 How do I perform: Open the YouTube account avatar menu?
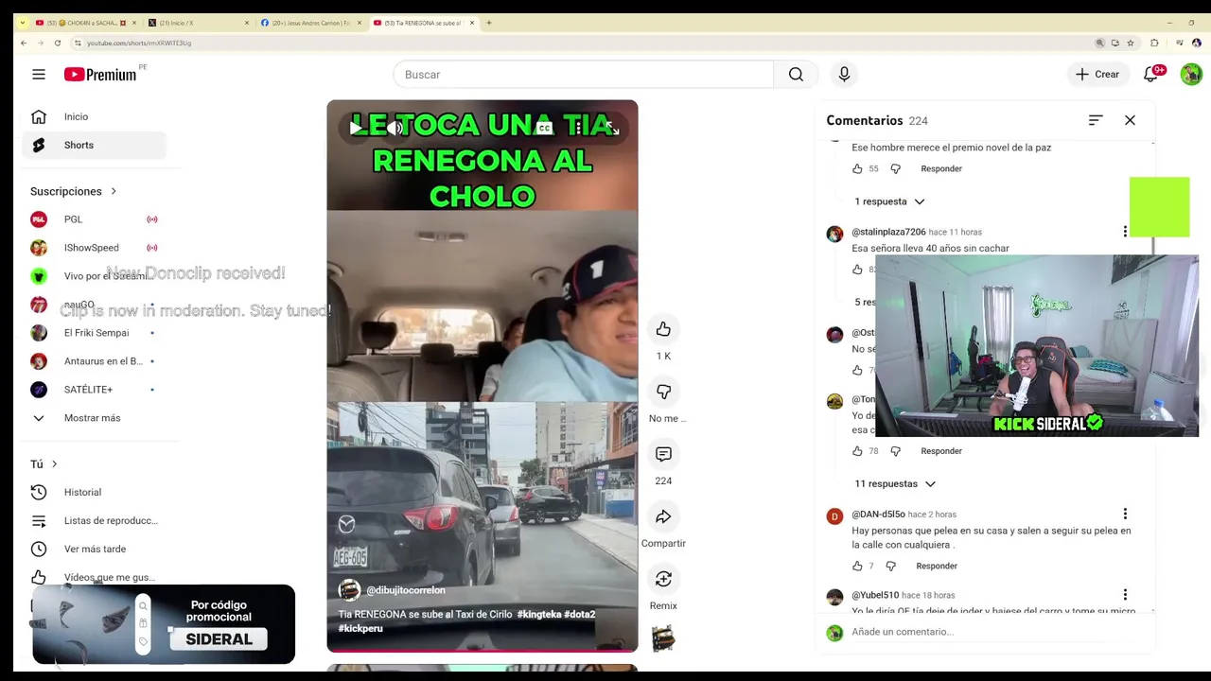[x=1191, y=75]
